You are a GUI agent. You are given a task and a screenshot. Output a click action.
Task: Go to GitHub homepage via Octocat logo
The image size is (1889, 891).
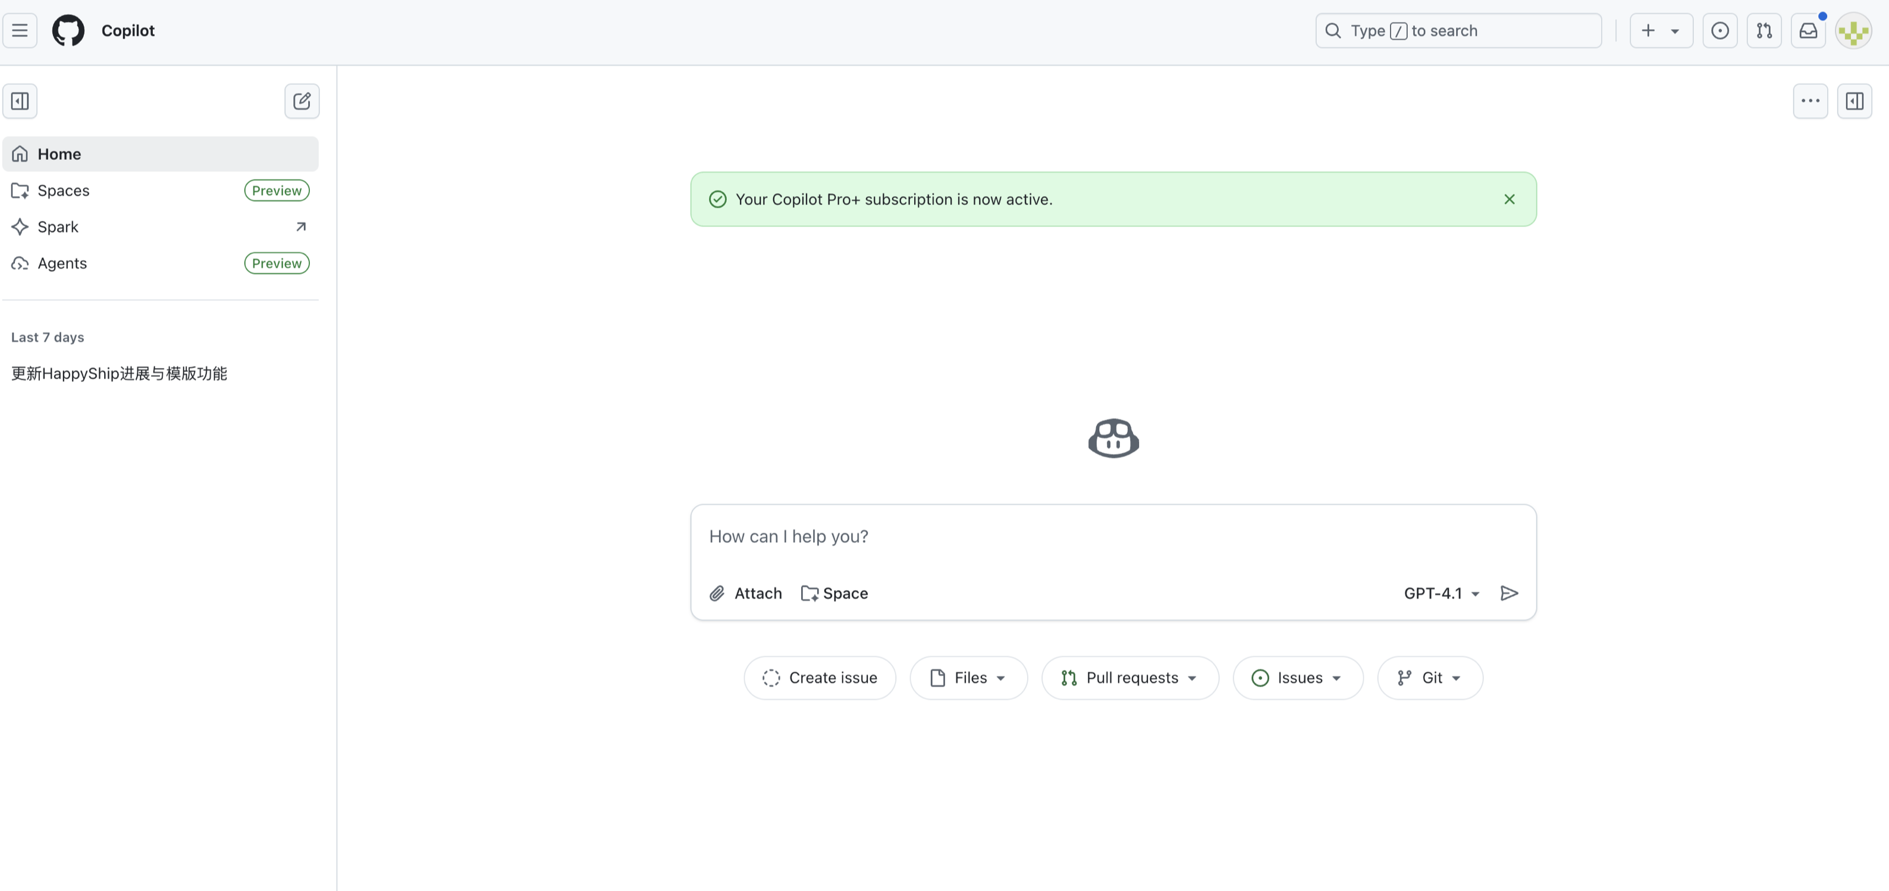(x=68, y=31)
